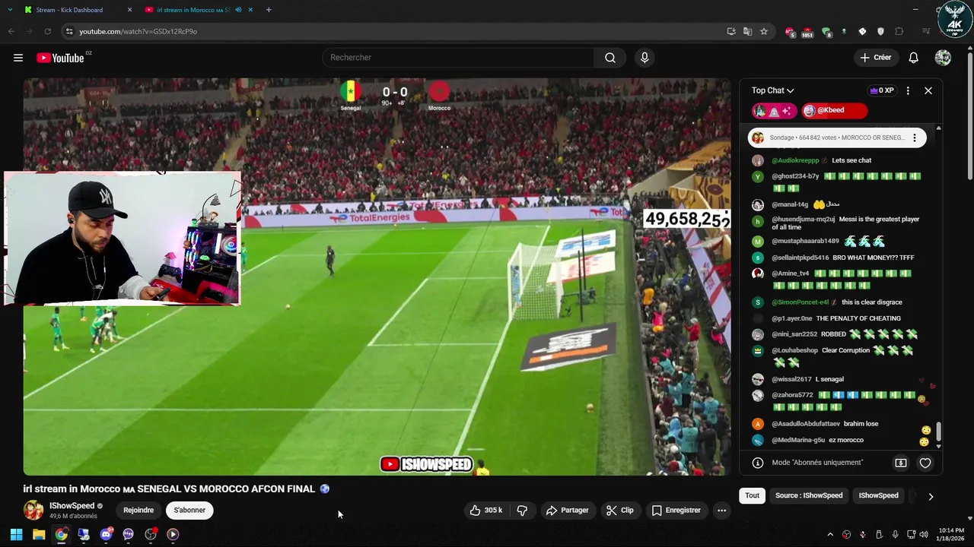Open the extension with 1051 badge
The height and width of the screenshot is (547, 974).
point(807,32)
